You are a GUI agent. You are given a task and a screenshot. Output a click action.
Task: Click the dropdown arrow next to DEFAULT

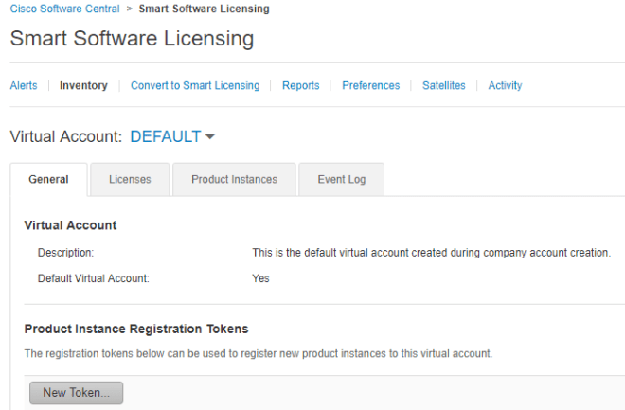pos(209,136)
